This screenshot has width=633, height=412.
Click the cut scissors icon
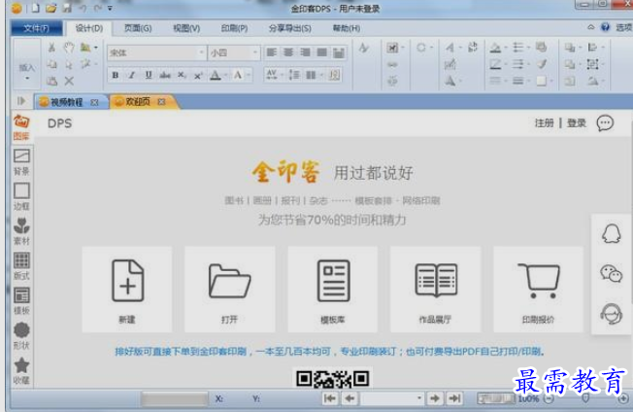coord(51,48)
